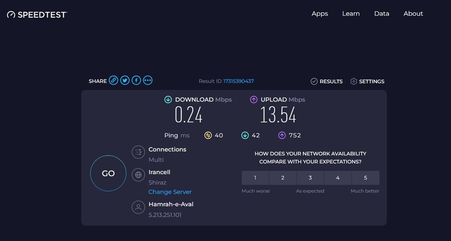
Task: Click the Results checkmark icon
Action: pyautogui.click(x=314, y=81)
